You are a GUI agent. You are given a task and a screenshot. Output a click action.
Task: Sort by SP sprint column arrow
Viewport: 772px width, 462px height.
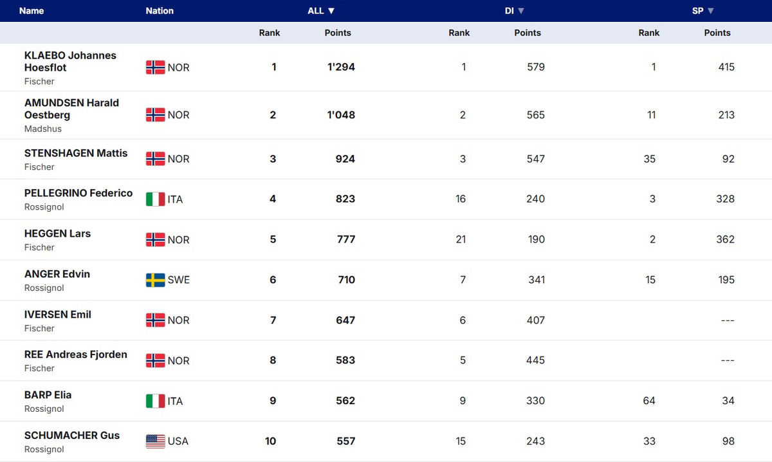tap(711, 11)
